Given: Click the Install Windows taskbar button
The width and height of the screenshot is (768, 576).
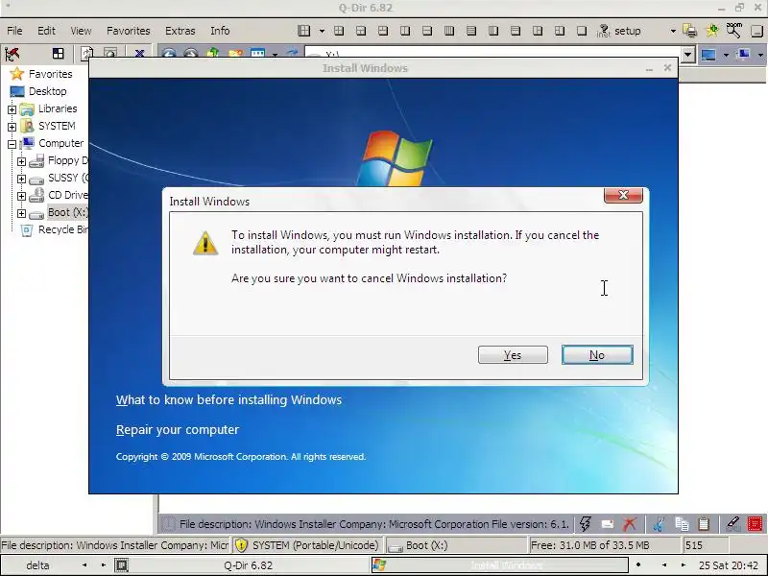Looking at the screenshot, I should 499,565.
